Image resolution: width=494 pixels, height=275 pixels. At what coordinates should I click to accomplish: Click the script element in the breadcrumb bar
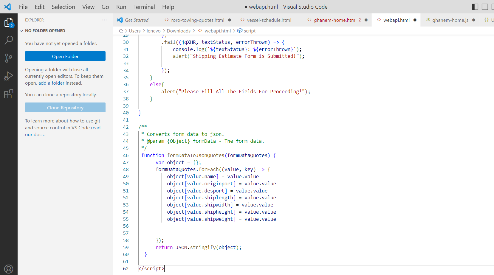coord(250,31)
